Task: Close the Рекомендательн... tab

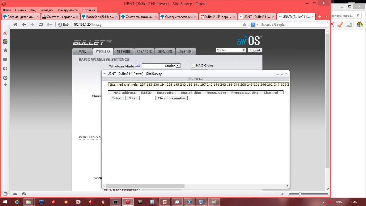Action: click(x=37, y=17)
